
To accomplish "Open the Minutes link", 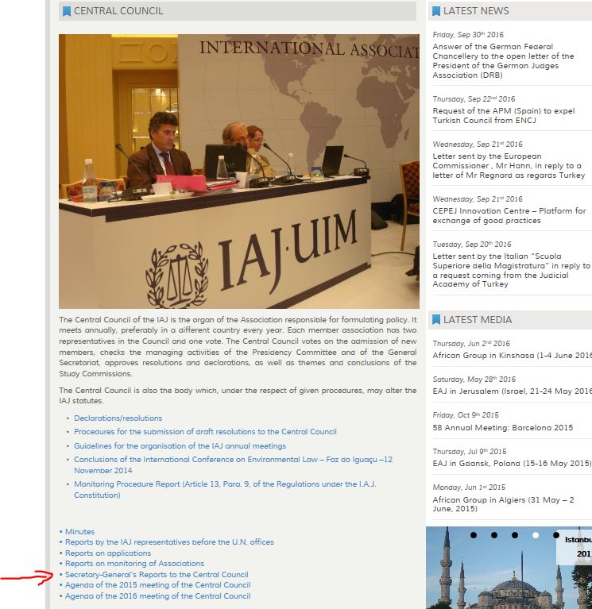I will pos(79,532).
